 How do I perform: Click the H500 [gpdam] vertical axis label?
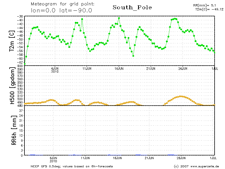tap(12, 86)
